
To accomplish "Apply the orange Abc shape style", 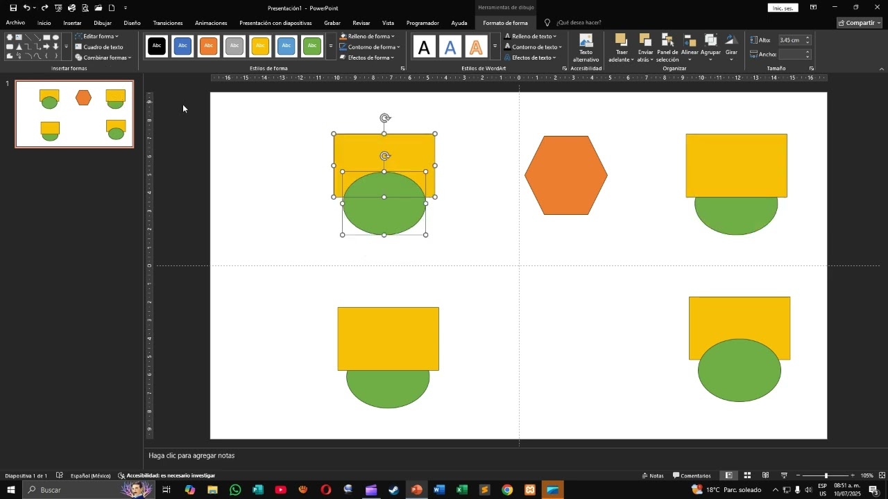I will [x=209, y=46].
